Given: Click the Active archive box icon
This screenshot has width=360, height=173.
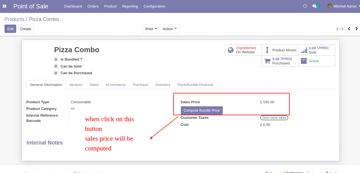Looking at the screenshot, I should coord(304,61).
